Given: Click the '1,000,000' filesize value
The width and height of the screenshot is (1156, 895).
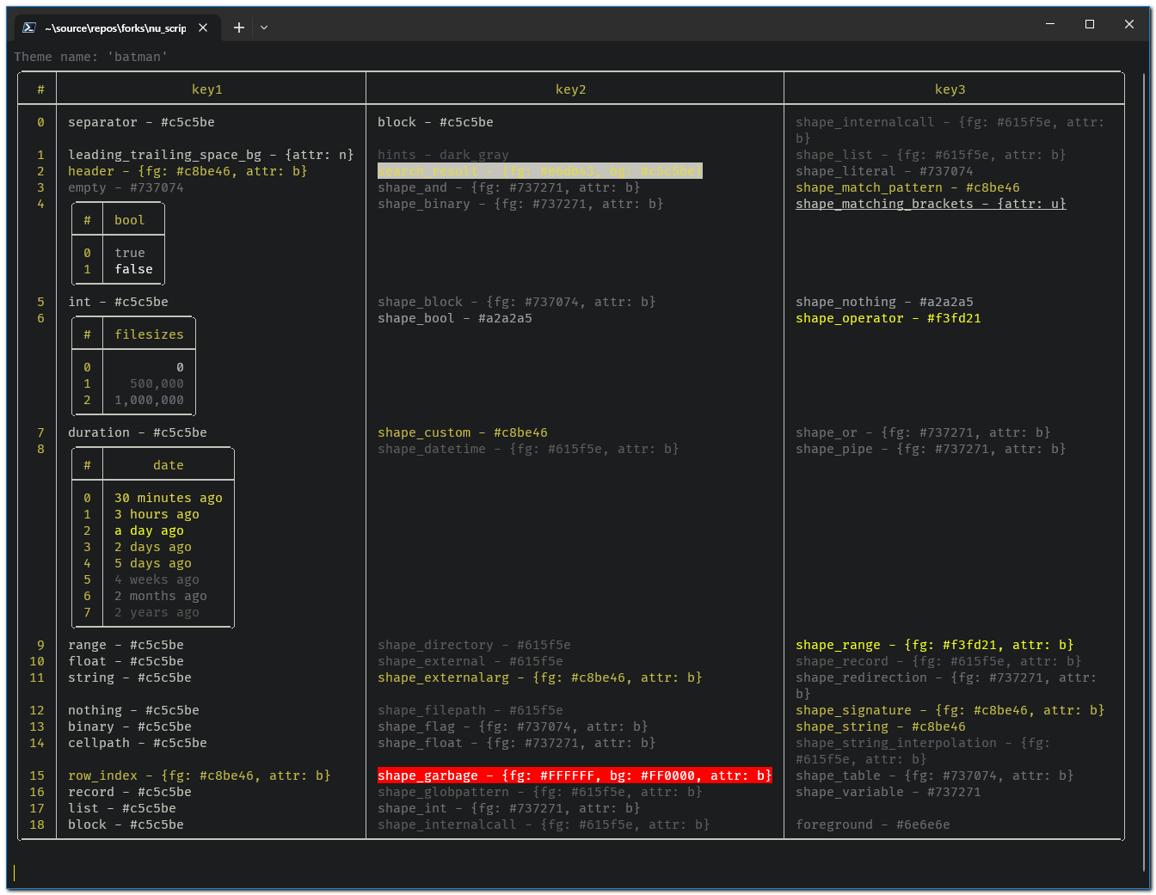Looking at the screenshot, I should (149, 400).
